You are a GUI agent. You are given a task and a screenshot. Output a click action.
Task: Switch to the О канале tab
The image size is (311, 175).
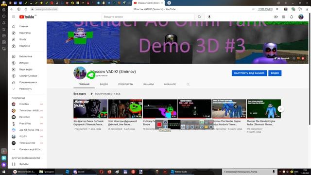[x=170, y=84]
